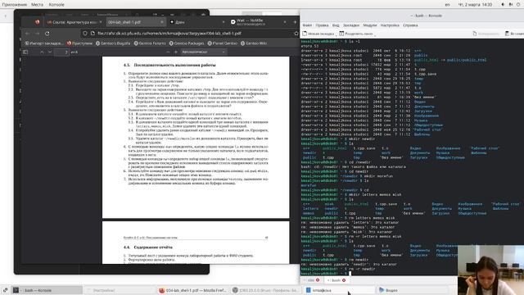Screen dimensions: 524x295
Task: Toggle the PDF viewer sidebar
Action: click(x=25, y=52)
